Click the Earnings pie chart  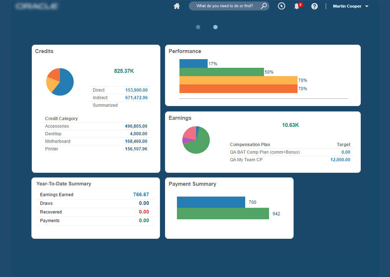tap(196, 140)
